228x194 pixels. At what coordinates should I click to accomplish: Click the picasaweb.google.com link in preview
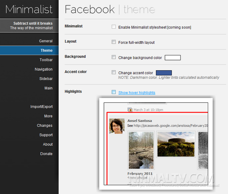point(171,126)
